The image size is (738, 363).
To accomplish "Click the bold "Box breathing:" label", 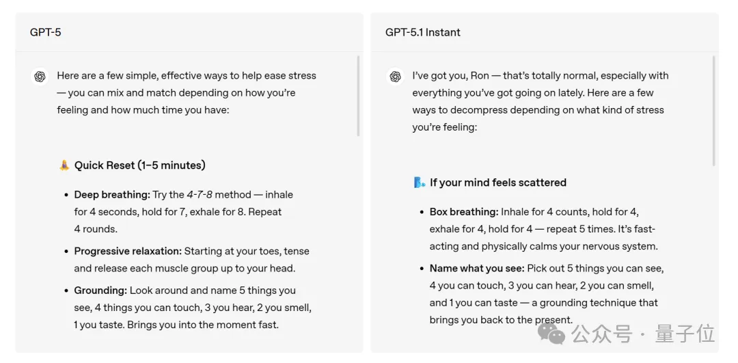I will click(464, 212).
